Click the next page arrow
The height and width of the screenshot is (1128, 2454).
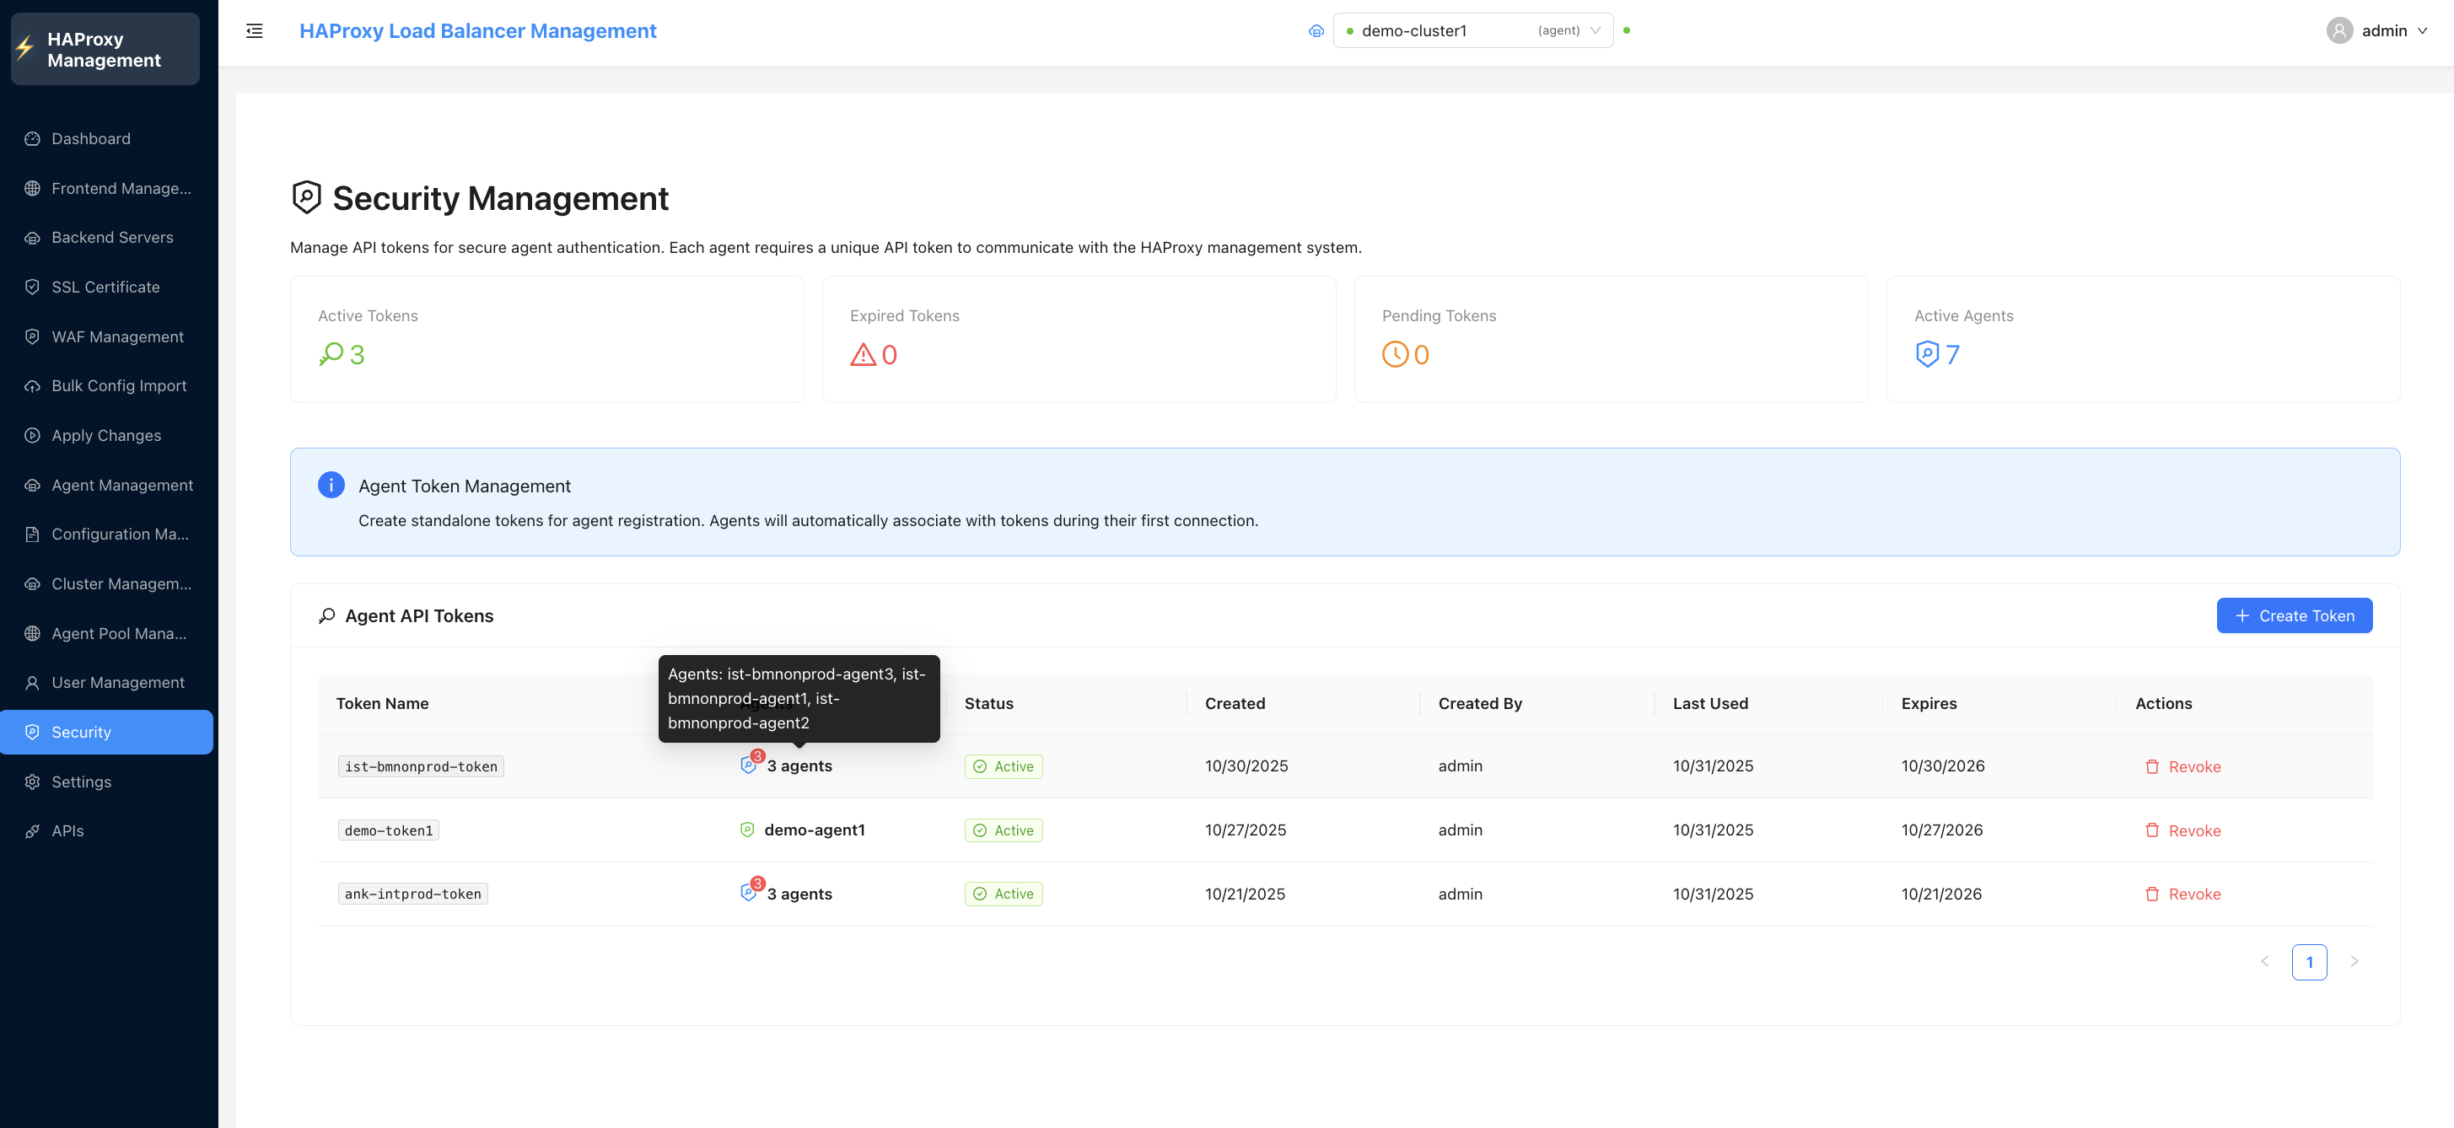pyautogui.click(x=2354, y=961)
